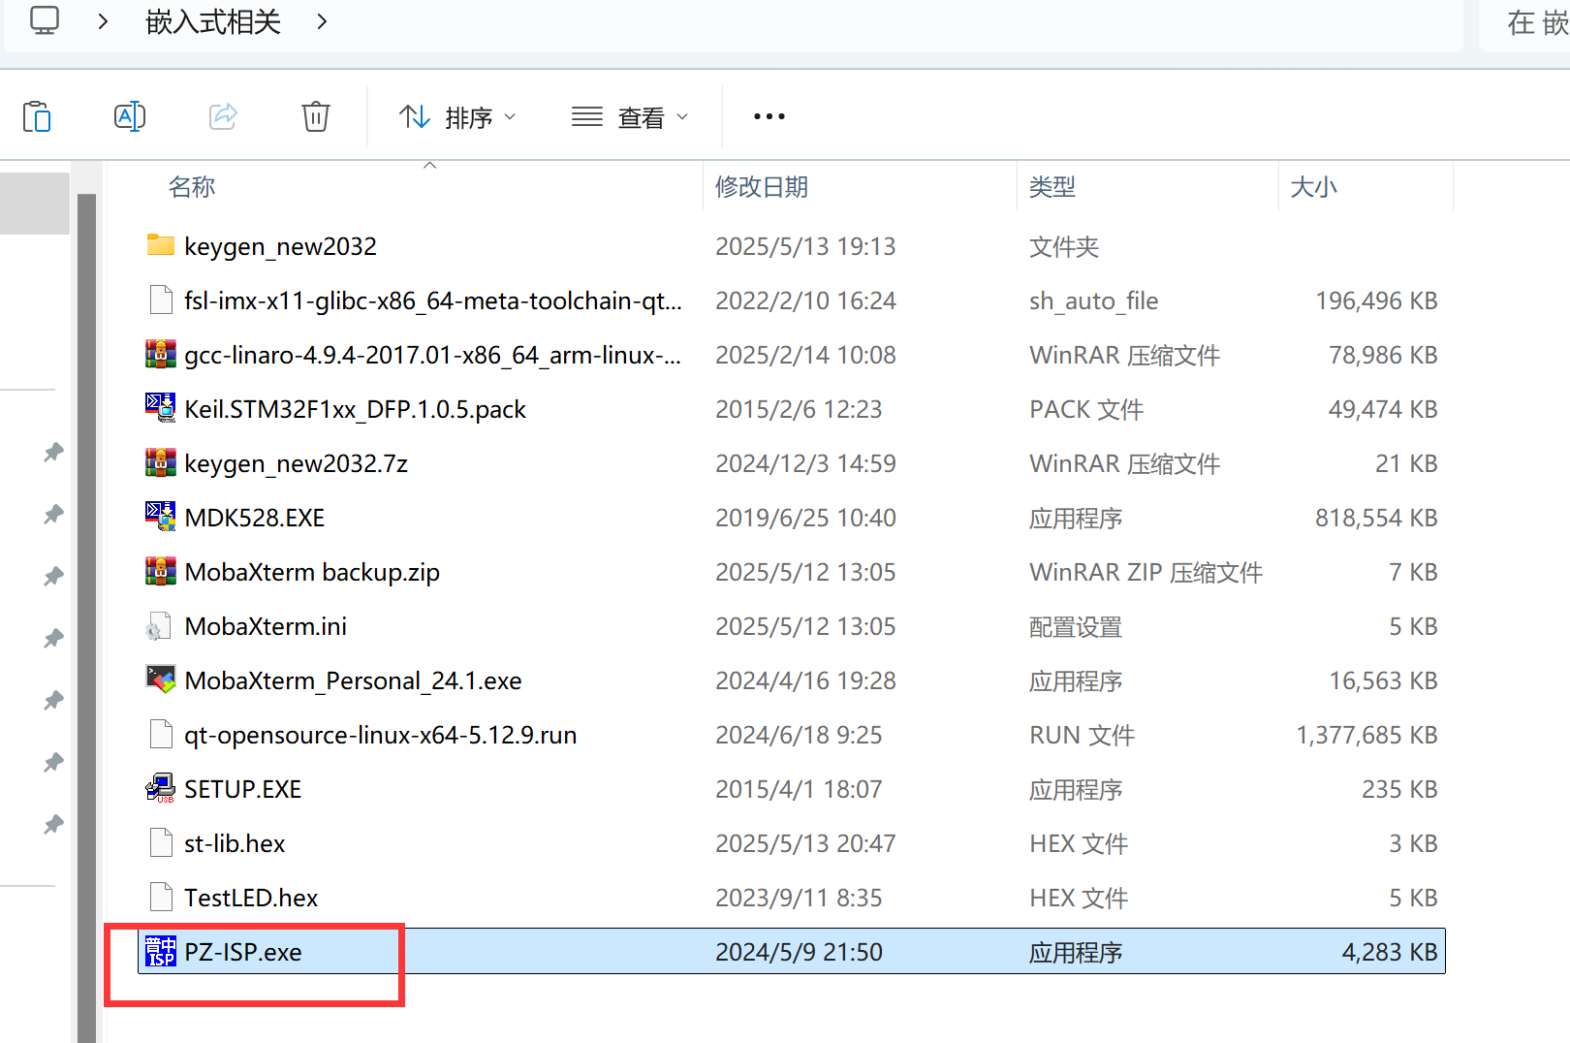The height and width of the screenshot is (1043, 1570).
Task: Click the WinRAR ZIP 压缩文件 type cell
Action: tap(1146, 572)
